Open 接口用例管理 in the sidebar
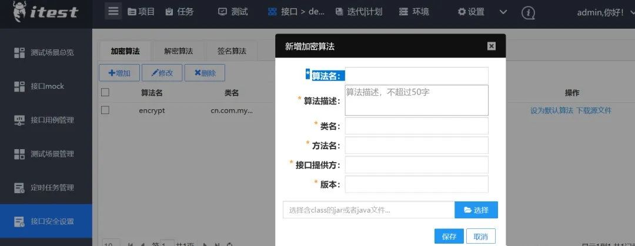This screenshot has width=635, height=246. 46,120
